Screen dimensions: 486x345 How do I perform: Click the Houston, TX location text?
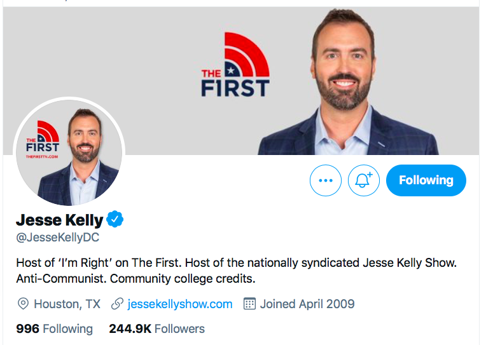67,304
